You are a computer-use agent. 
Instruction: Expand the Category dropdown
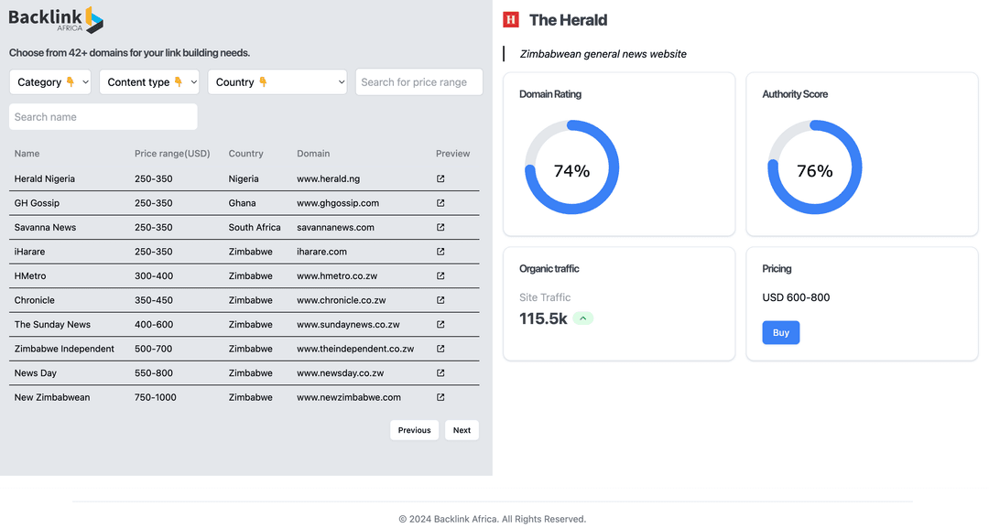click(x=50, y=82)
